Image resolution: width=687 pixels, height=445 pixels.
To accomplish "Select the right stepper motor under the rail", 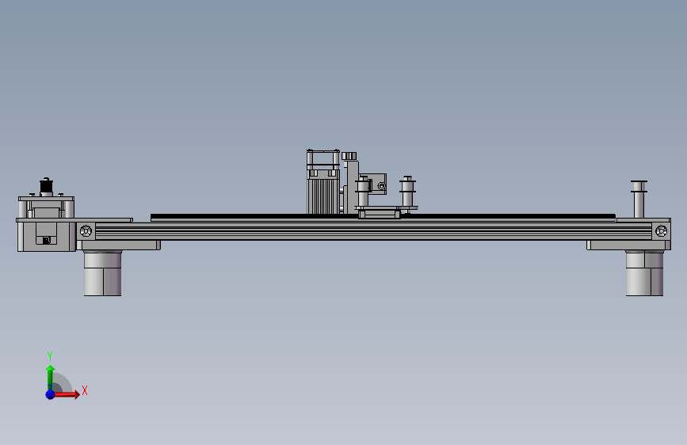I will click(644, 273).
